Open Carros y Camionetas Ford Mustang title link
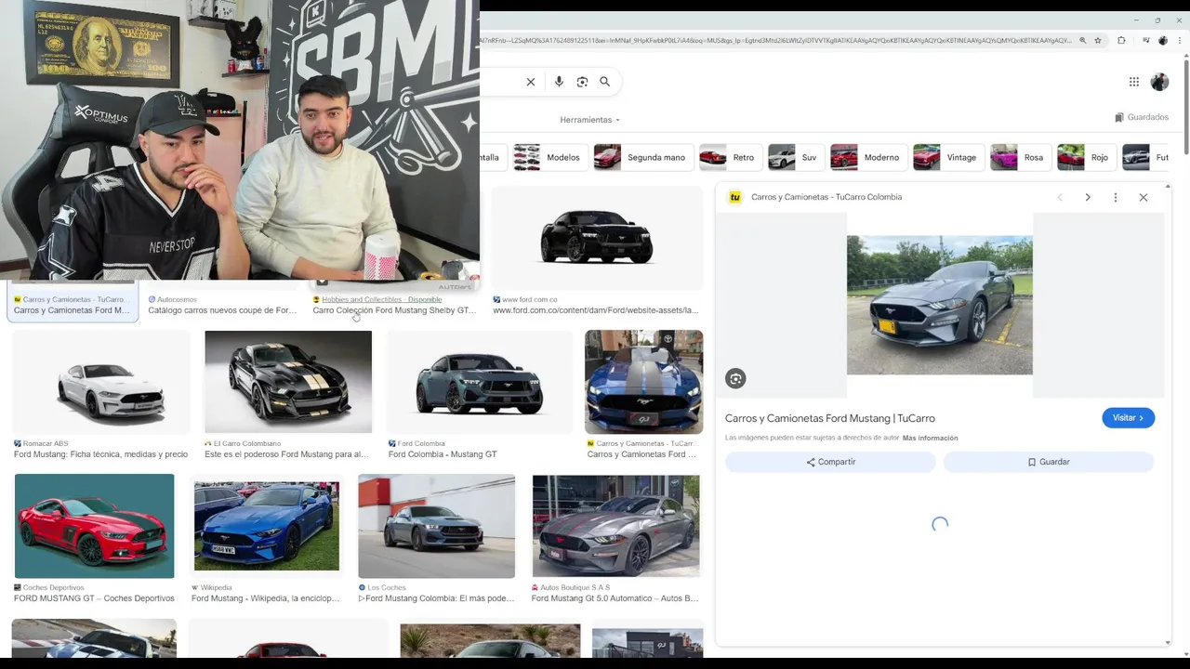The width and height of the screenshot is (1190, 669). pos(830,418)
